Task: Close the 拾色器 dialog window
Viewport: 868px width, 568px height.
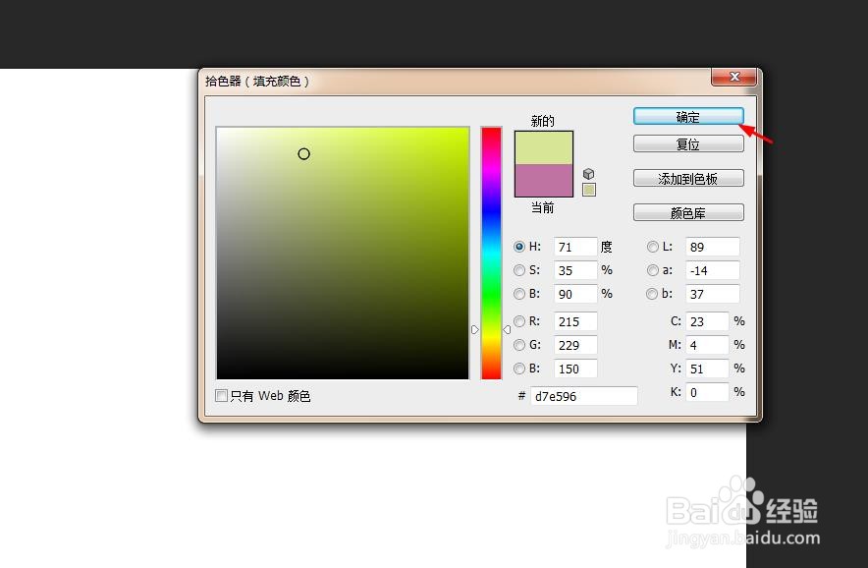Action: click(x=734, y=77)
